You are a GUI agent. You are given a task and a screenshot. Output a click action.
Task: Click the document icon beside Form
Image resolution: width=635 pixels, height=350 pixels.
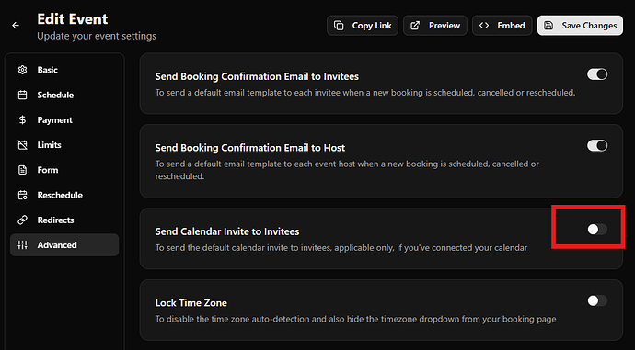click(x=23, y=170)
